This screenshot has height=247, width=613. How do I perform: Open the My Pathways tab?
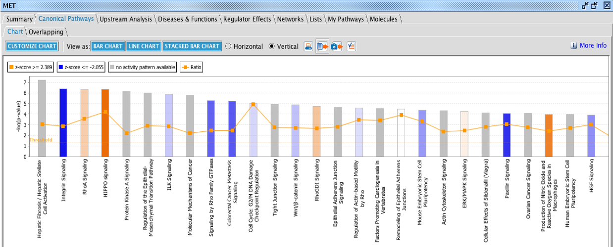point(346,19)
